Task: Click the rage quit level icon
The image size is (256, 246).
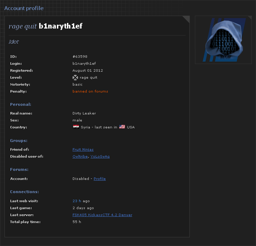Action: [75, 78]
